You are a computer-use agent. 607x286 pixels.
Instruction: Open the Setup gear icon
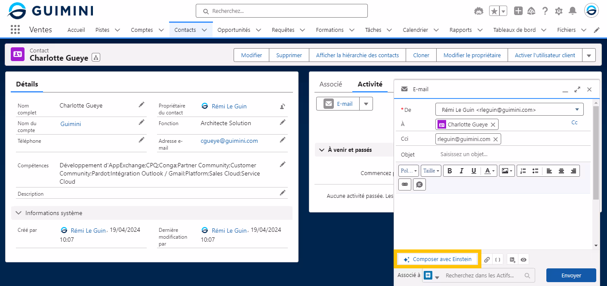pyautogui.click(x=559, y=11)
